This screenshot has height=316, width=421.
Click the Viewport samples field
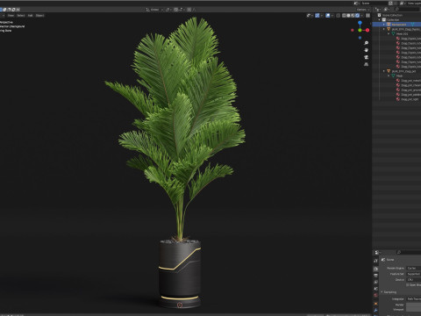pos(413,310)
